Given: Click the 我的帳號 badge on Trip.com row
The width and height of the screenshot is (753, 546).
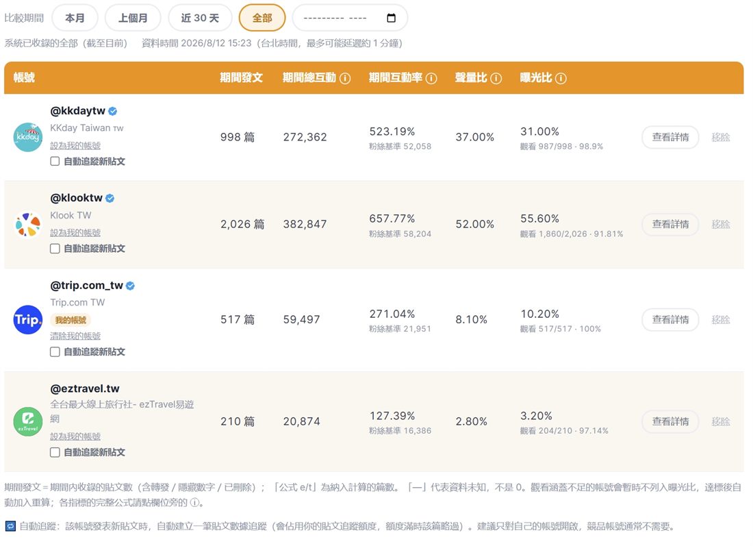Looking at the screenshot, I should (71, 320).
